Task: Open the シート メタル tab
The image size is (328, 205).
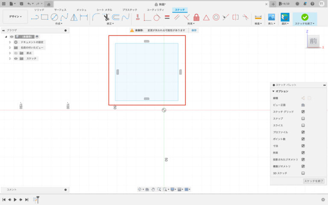Action: pos(104,9)
